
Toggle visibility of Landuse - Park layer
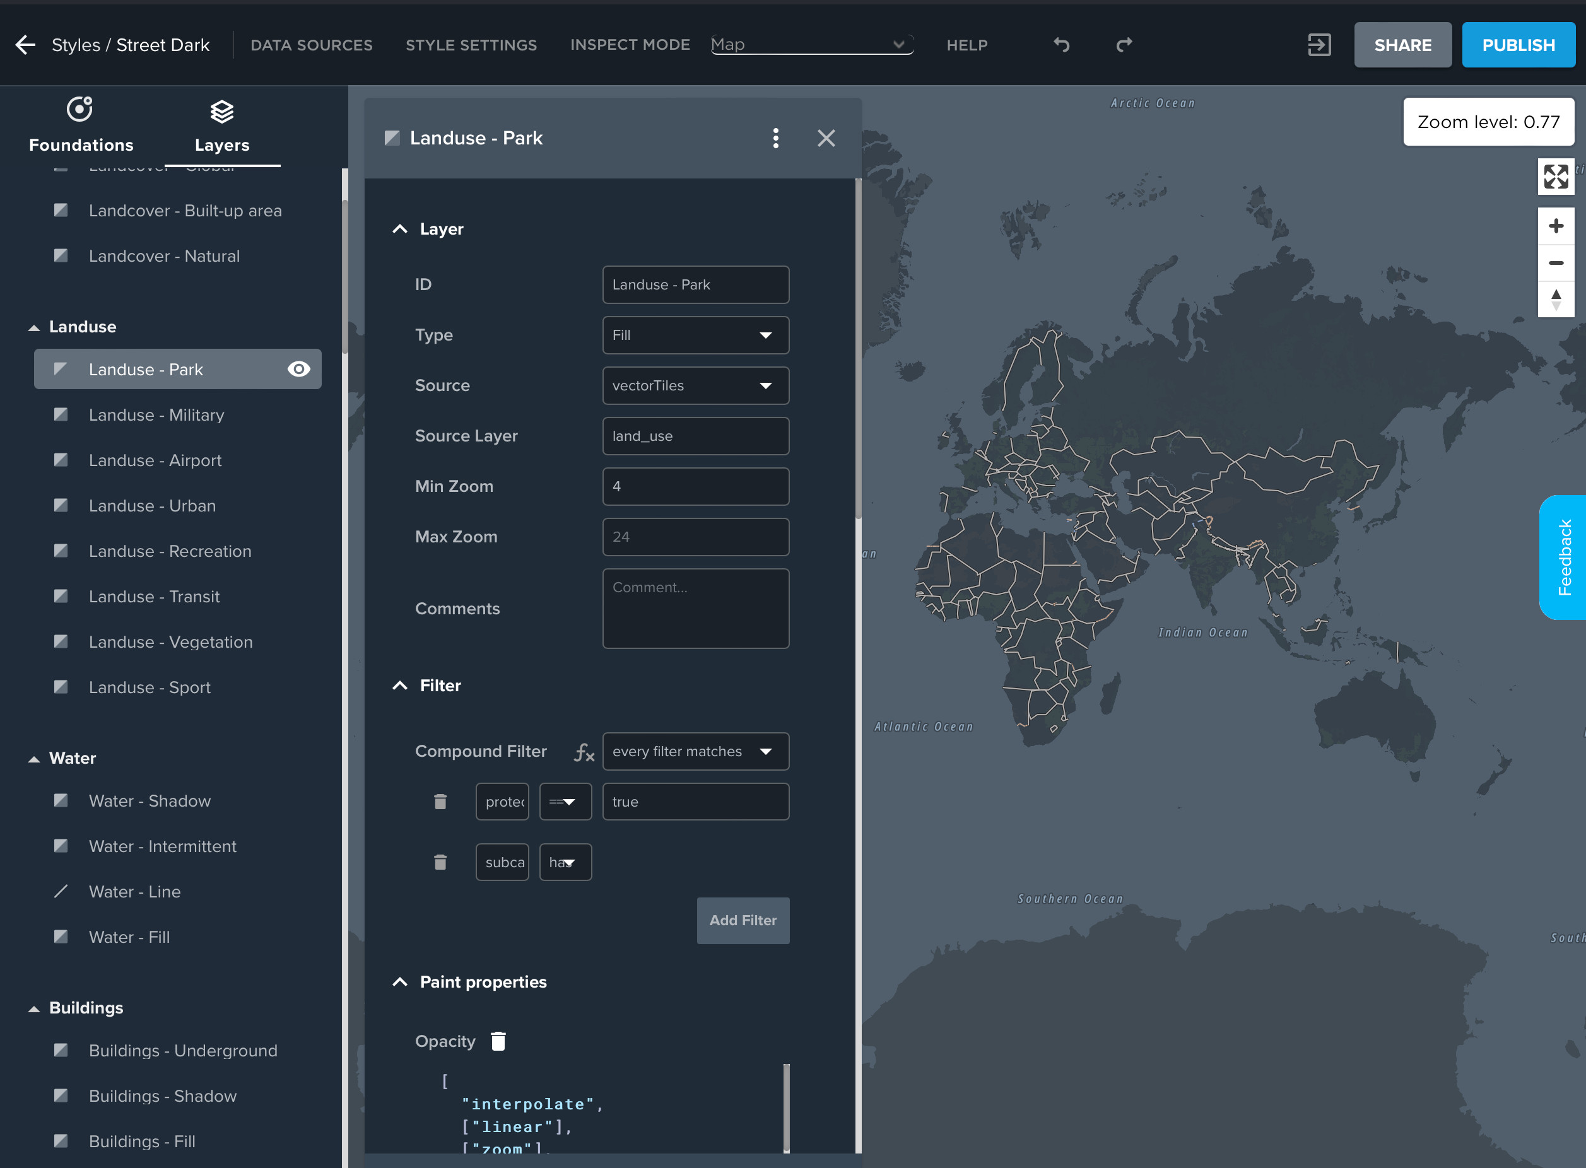[x=298, y=369]
